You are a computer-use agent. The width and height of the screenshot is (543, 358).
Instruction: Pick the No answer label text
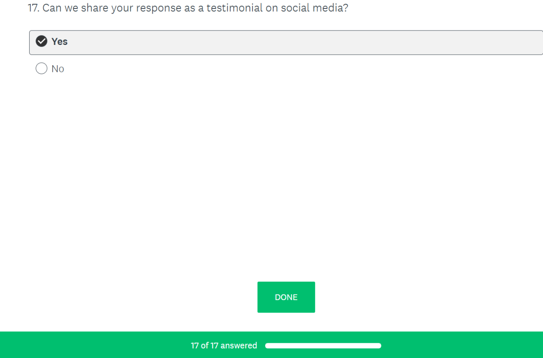tap(58, 69)
